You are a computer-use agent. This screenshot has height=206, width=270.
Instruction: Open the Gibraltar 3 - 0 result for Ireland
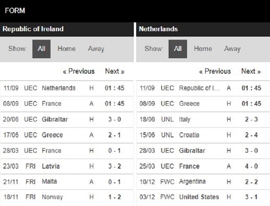tap(67, 120)
